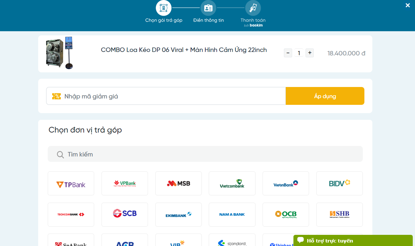This screenshot has height=246, width=415.
Task: Select Vietcombank as installment provider
Action: pos(232,183)
